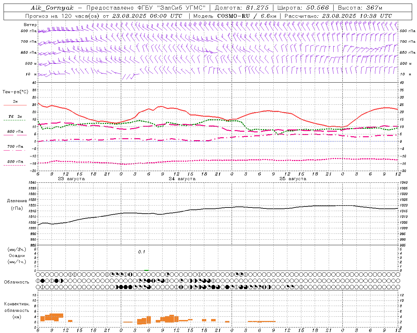Click the '10 м' wind level label on the left axis
Screen dimensions: 417x333
pos(31,74)
